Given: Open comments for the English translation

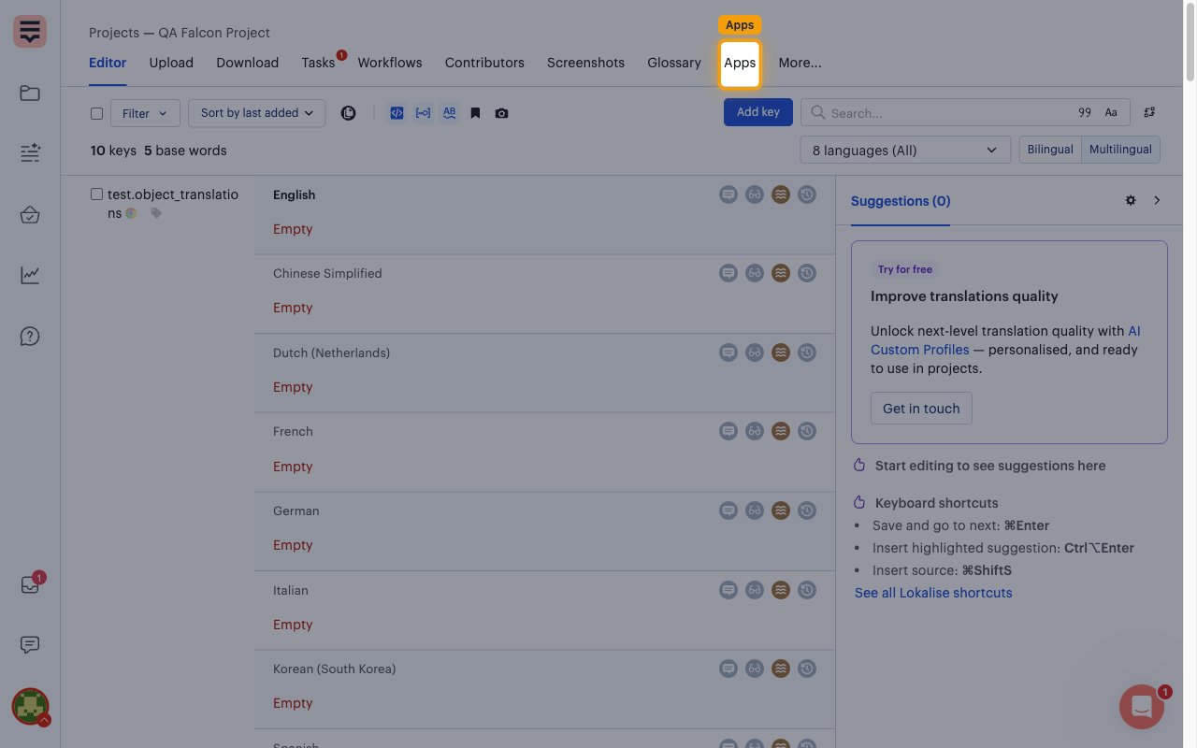Looking at the screenshot, I should coord(728,194).
